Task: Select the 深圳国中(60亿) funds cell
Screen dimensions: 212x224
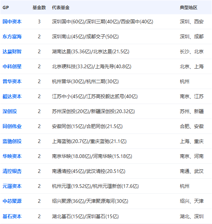Action: pyautogui.click(x=102, y=22)
